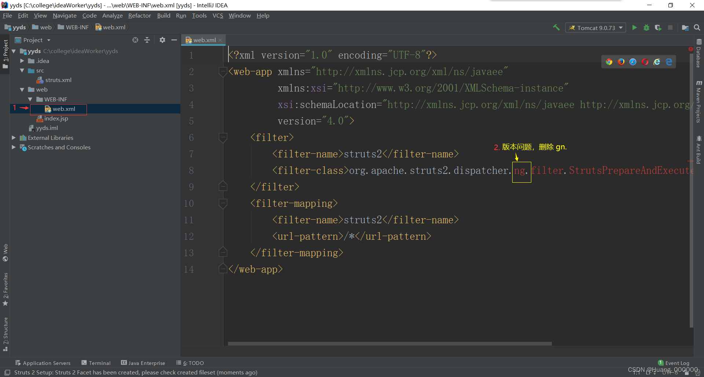Click the Build project hammer icon
This screenshot has height=377, width=704.
556,27
